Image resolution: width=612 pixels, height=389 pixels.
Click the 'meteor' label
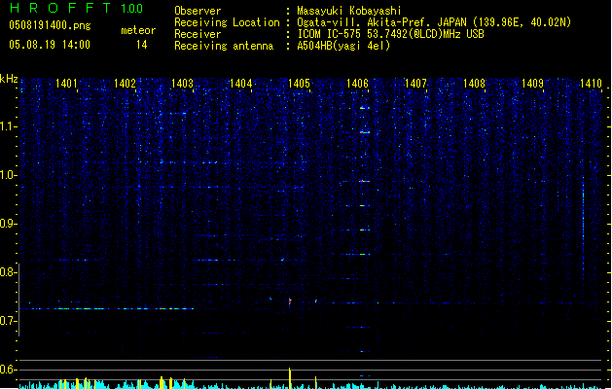click(x=138, y=30)
